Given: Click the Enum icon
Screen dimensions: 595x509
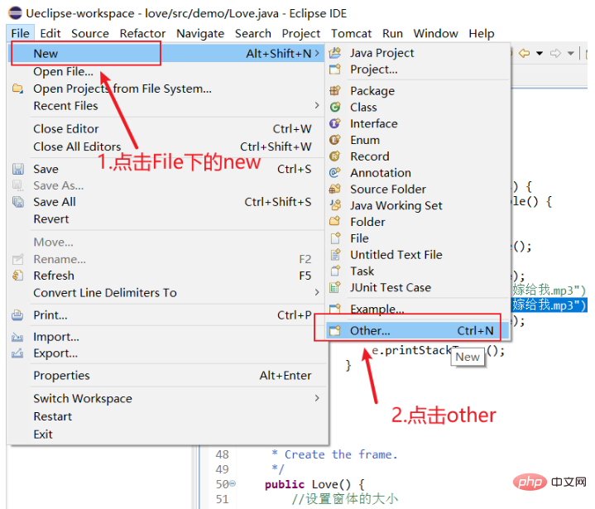Looking at the screenshot, I should pos(334,140).
